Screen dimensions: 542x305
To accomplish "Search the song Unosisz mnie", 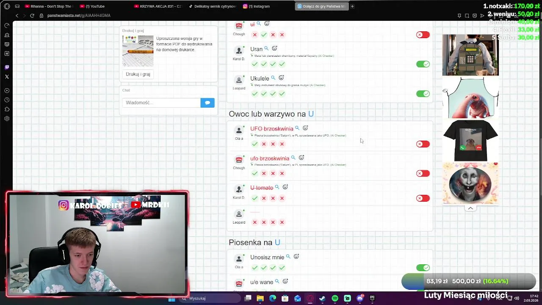I will [x=288, y=257].
